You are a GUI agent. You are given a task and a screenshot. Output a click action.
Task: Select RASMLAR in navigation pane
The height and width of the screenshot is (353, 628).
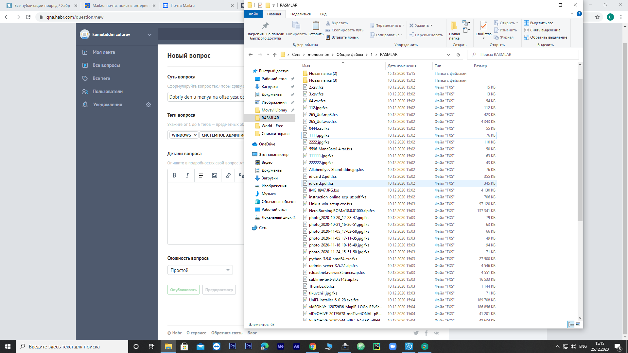(270, 118)
